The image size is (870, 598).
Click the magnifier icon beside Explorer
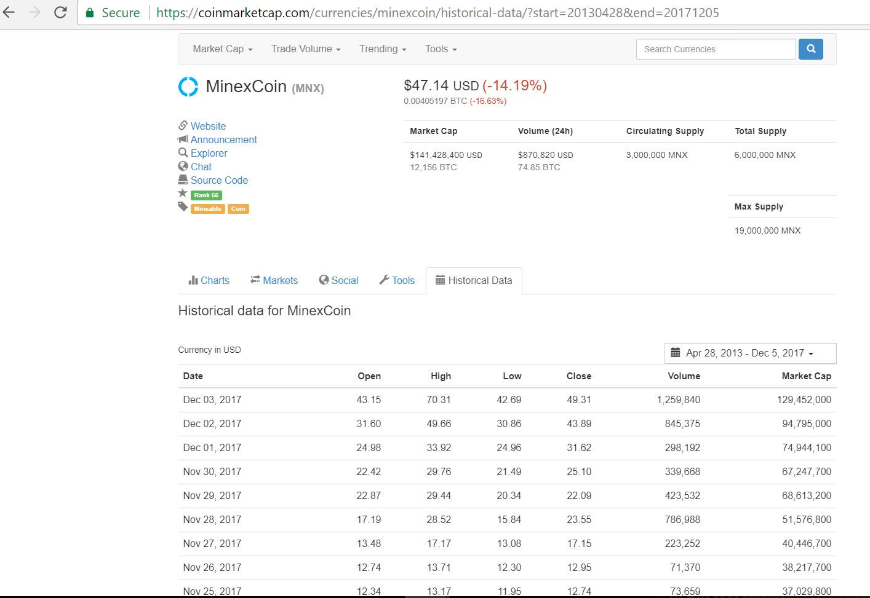[x=183, y=152]
